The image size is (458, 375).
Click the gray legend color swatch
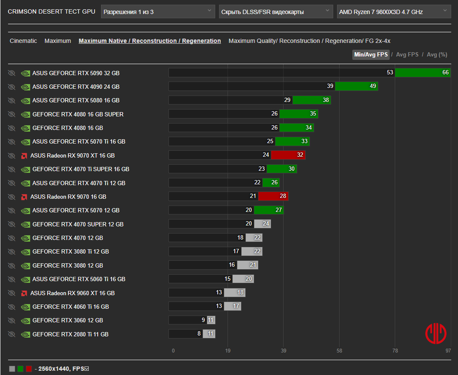(12, 369)
